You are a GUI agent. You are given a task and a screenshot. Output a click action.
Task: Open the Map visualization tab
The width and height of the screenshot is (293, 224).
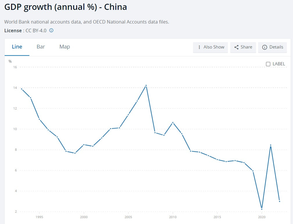point(64,47)
